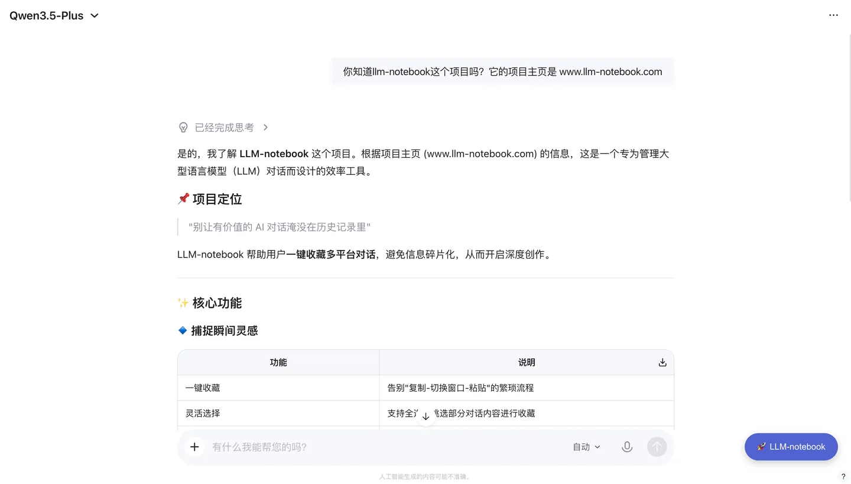Open the three-dots more options menu
Screen dimensions: 851x484
tap(833, 15)
